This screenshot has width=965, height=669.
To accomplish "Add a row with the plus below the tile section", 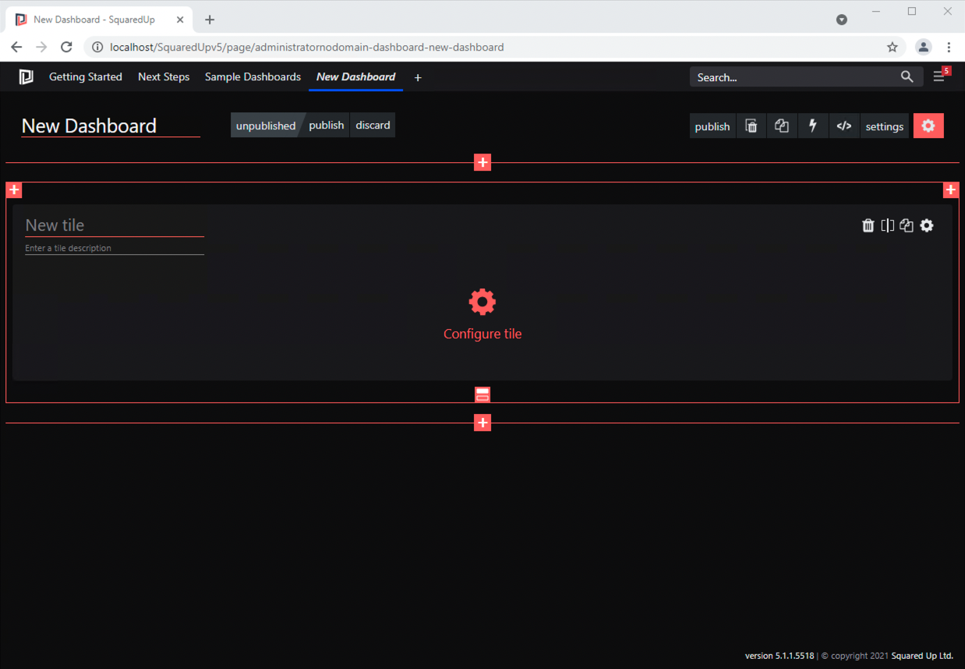I will [x=483, y=423].
